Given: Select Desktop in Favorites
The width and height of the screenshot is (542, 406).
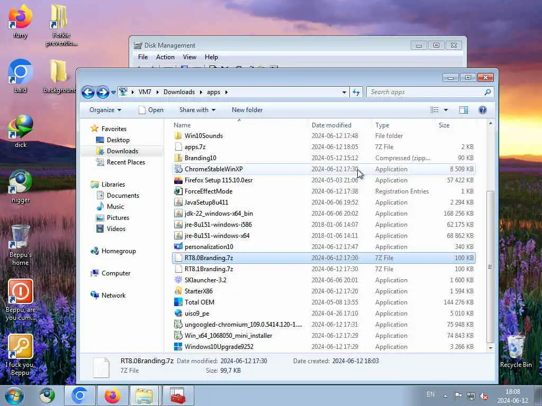Looking at the screenshot, I should click(118, 140).
